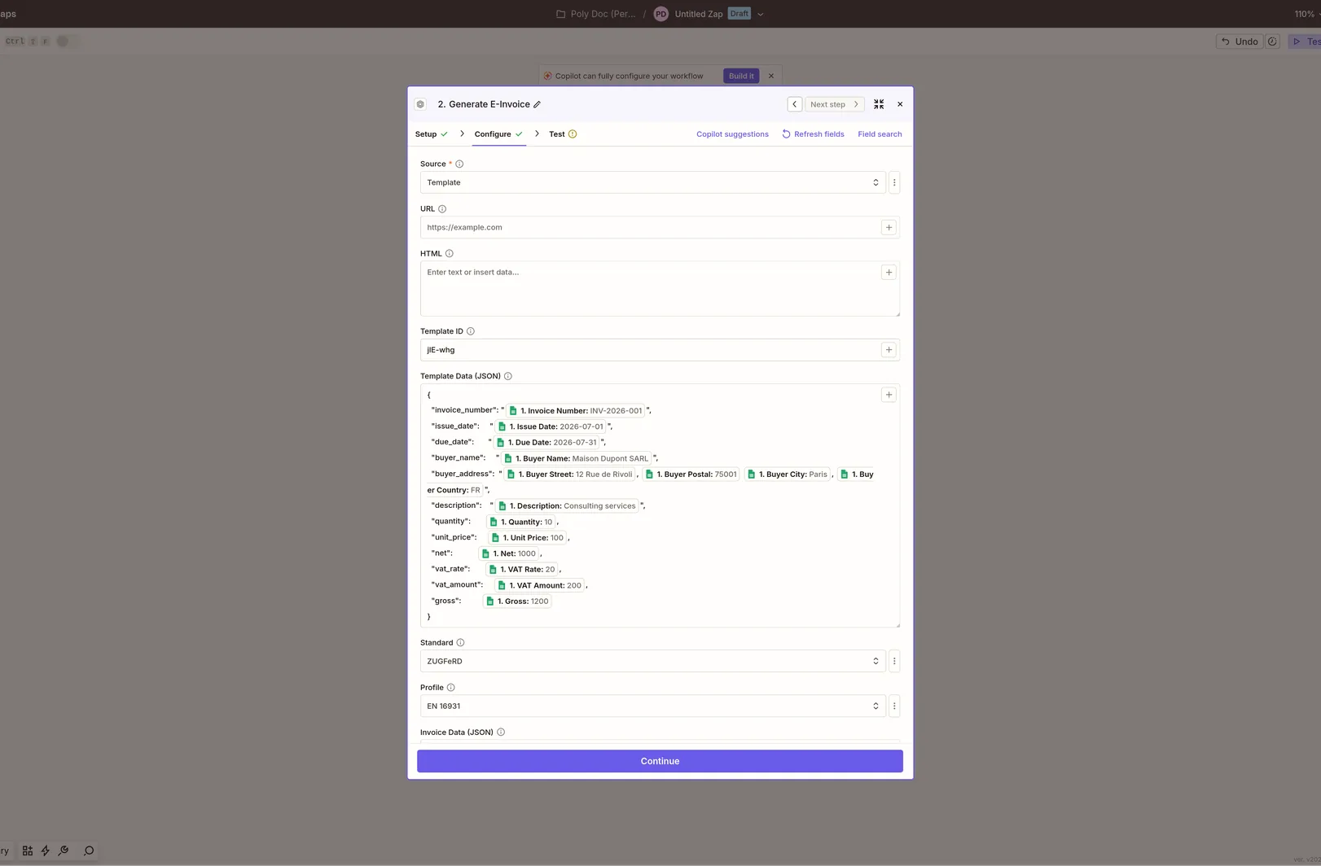
Task: Click the add-apps grid icon in bottom toolbar
Action: [x=28, y=851]
